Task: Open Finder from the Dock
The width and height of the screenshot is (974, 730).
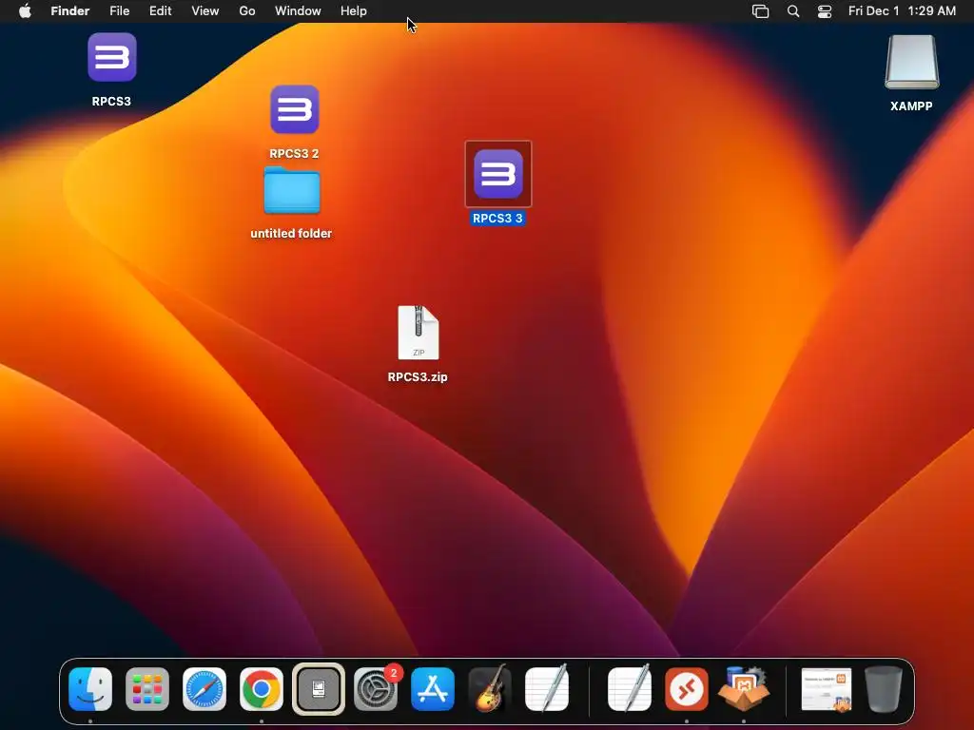Action: point(90,689)
